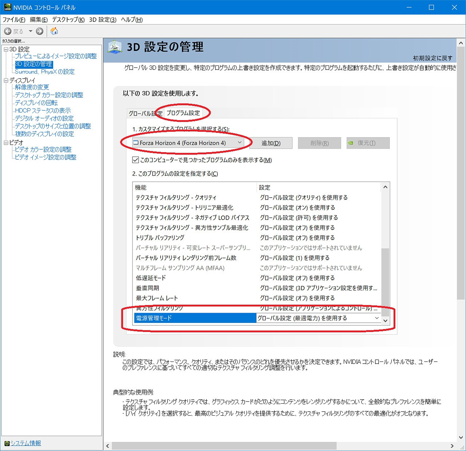Select 3D 設定の管理 in tree
The image size is (466, 451).
[33, 64]
